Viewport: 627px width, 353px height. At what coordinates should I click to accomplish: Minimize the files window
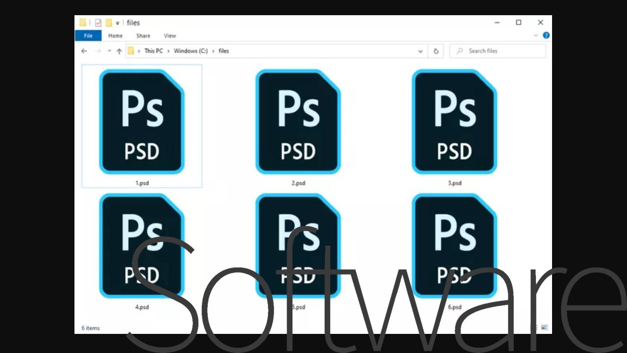tap(497, 23)
